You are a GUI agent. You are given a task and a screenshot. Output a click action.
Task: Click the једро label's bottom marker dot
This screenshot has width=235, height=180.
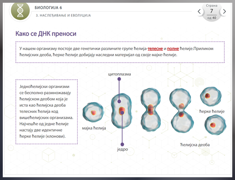122,144
